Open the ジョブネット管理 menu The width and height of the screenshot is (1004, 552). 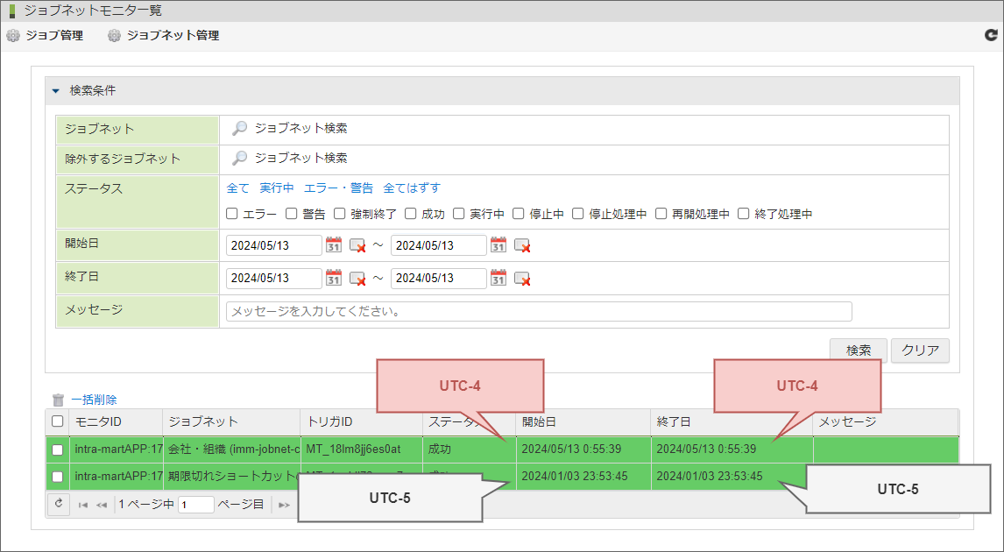163,36
